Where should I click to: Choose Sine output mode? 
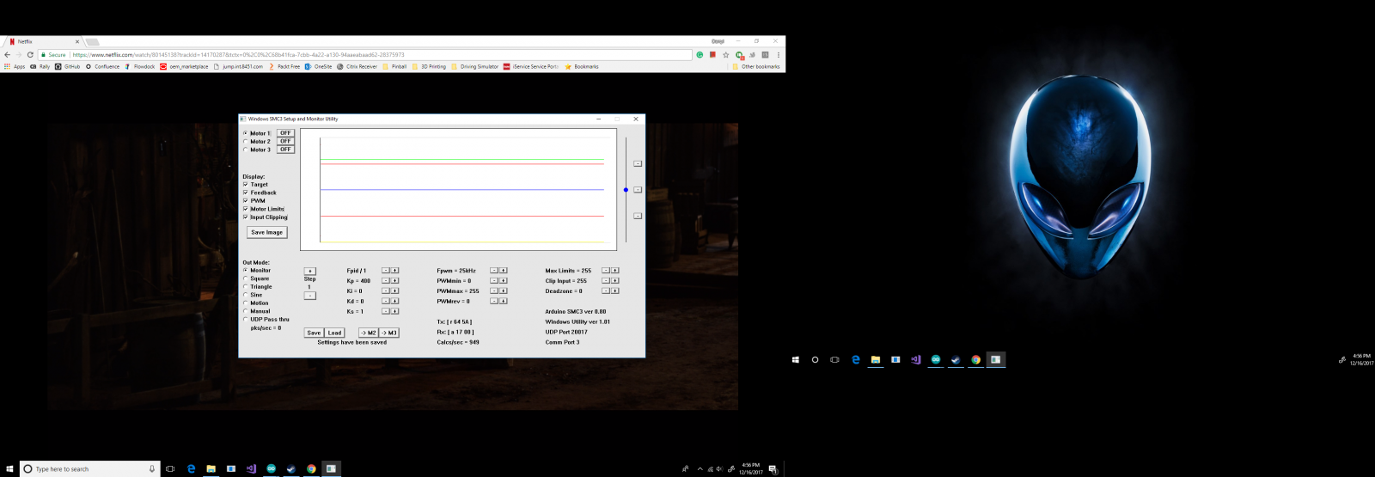[x=246, y=295]
